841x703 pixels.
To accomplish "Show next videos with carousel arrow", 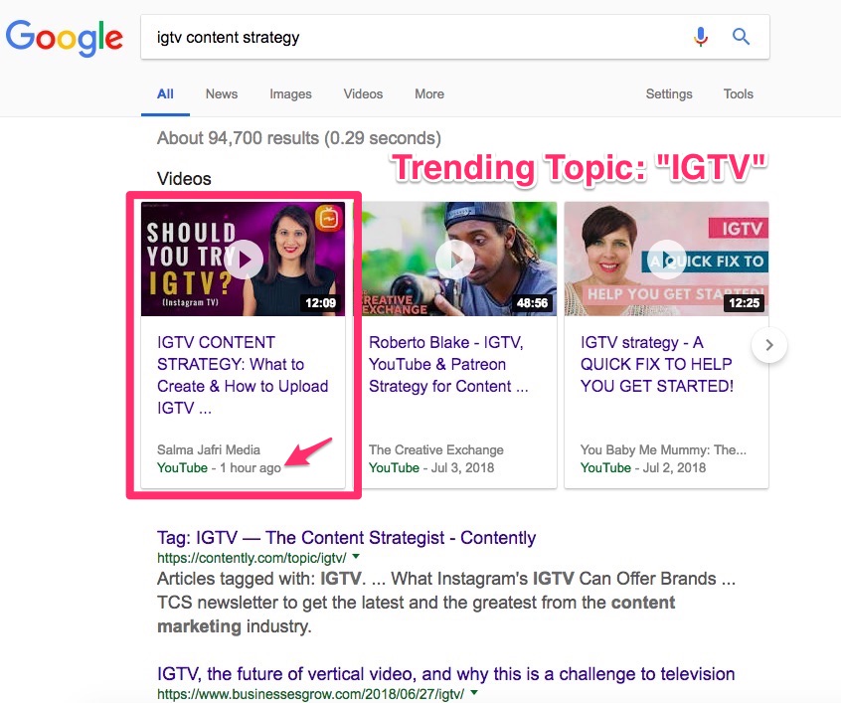I will coord(769,345).
